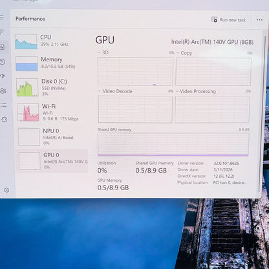
Task: Select Wi-Fi performance graph thumbnail
Action: point(28,113)
